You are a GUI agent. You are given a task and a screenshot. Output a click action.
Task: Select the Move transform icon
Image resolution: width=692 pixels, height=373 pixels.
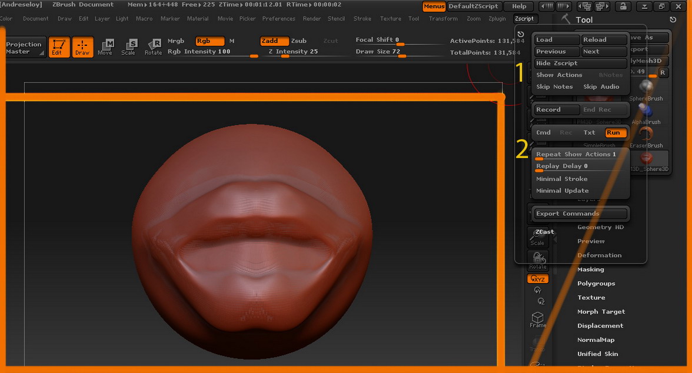coord(105,47)
